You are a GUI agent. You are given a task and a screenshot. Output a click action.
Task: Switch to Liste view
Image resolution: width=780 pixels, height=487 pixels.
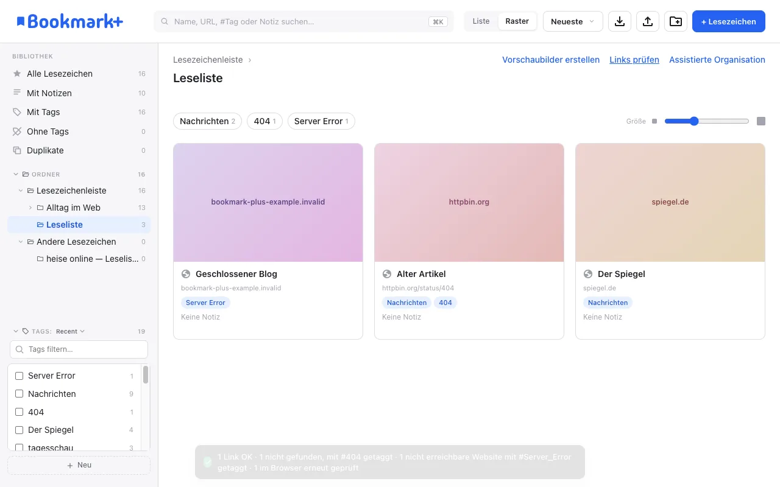tap(481, 21)
